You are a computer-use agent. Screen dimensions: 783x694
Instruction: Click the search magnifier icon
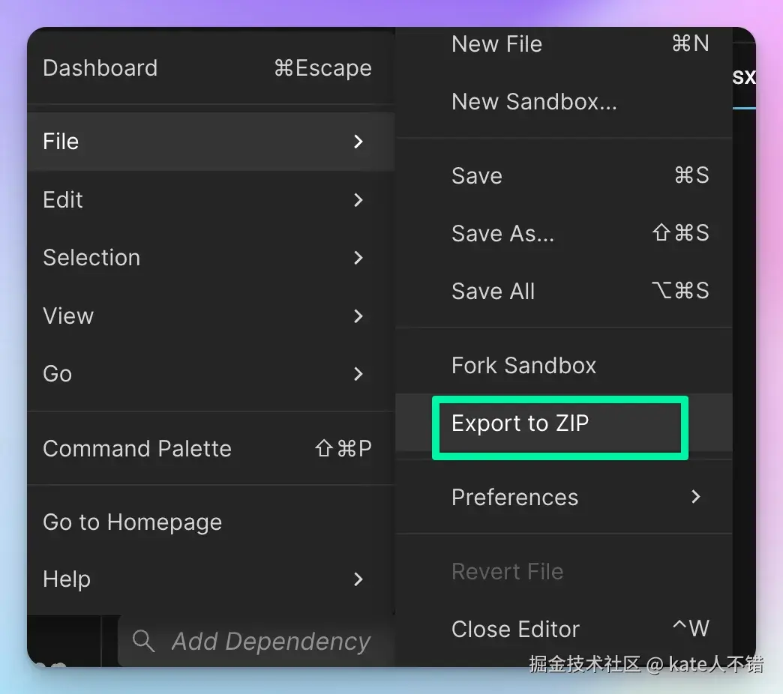[143, 641]
